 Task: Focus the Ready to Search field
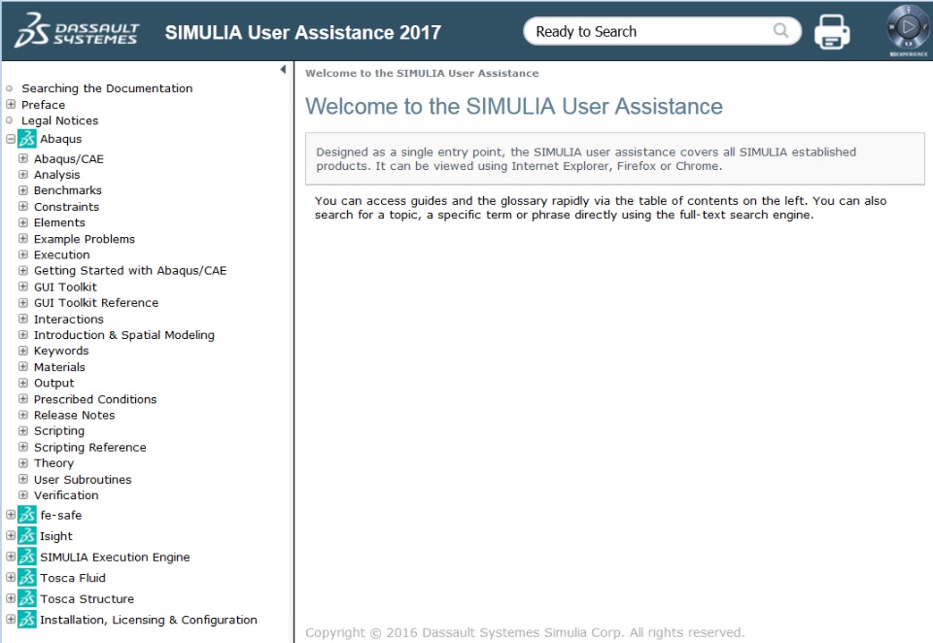click(x=662, y=31)
